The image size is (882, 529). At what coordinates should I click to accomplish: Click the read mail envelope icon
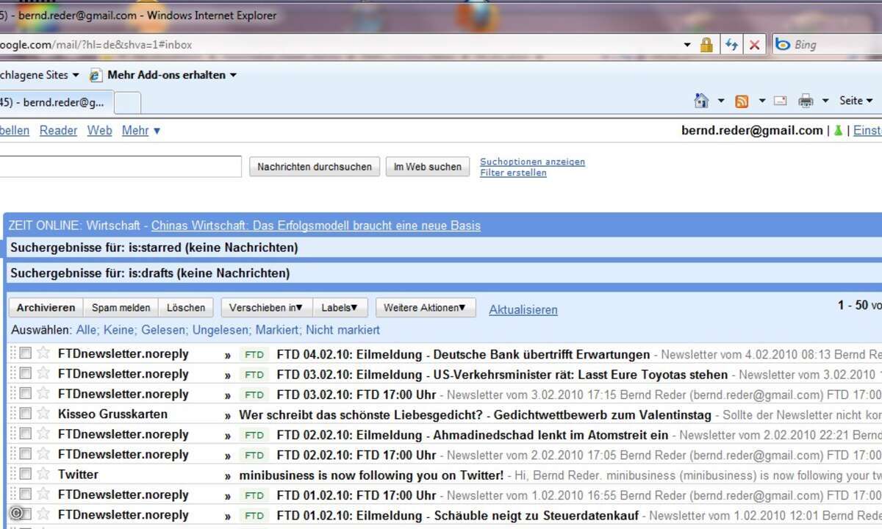780,101
